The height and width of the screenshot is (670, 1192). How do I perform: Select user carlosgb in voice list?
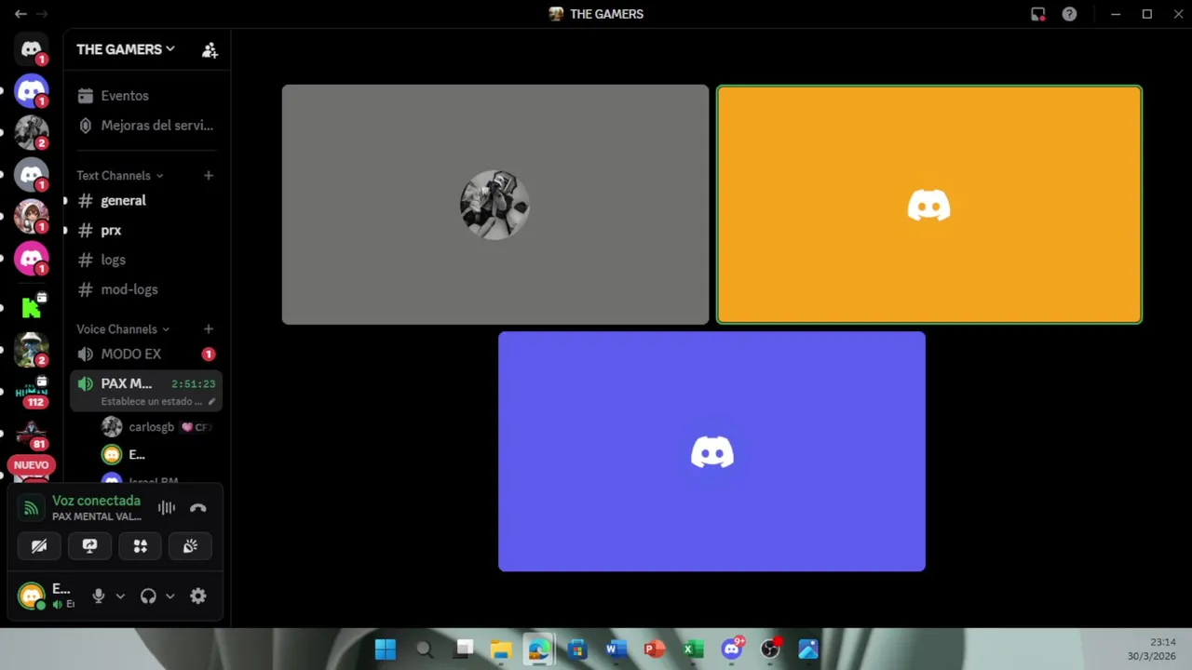tap(158, 427)
